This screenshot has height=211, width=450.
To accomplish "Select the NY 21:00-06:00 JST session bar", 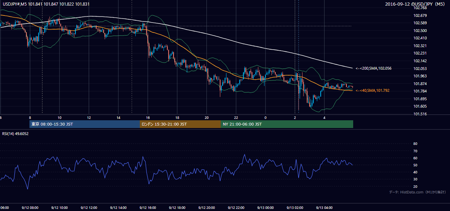I will (287, 124).
